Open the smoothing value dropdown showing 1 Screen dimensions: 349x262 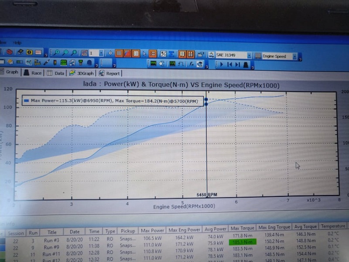(101, 53)
